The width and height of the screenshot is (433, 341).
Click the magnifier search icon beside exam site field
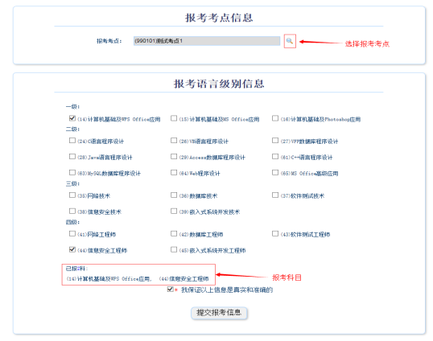290,41
